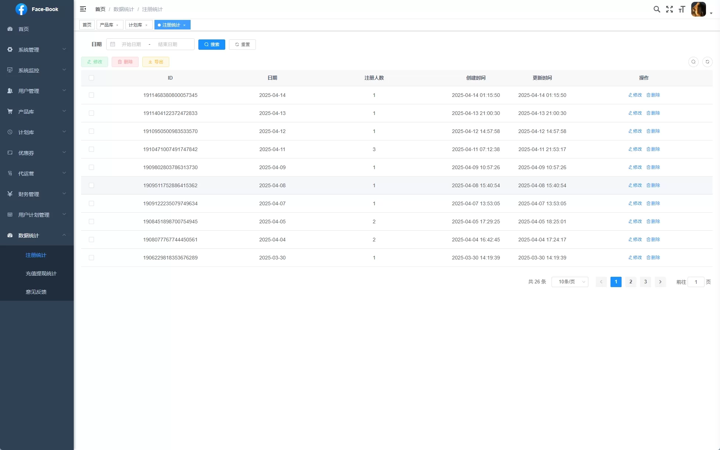
Task: Collapse the sidebar with the hamburger icon
Action: click(83, 9)
